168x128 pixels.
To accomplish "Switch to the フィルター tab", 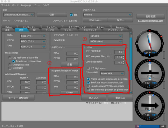I will click(x=52, y=27).
